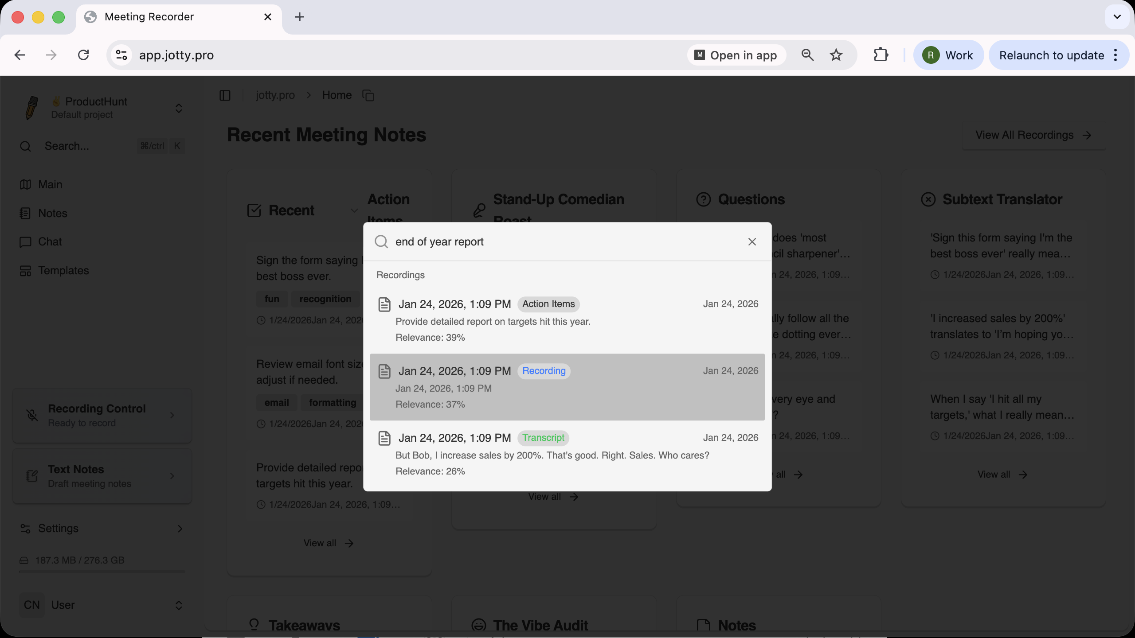Click the copy icon next to Home
Image resolution: width=1135 pixels, height=638 pixels.
tap(368, 95)
